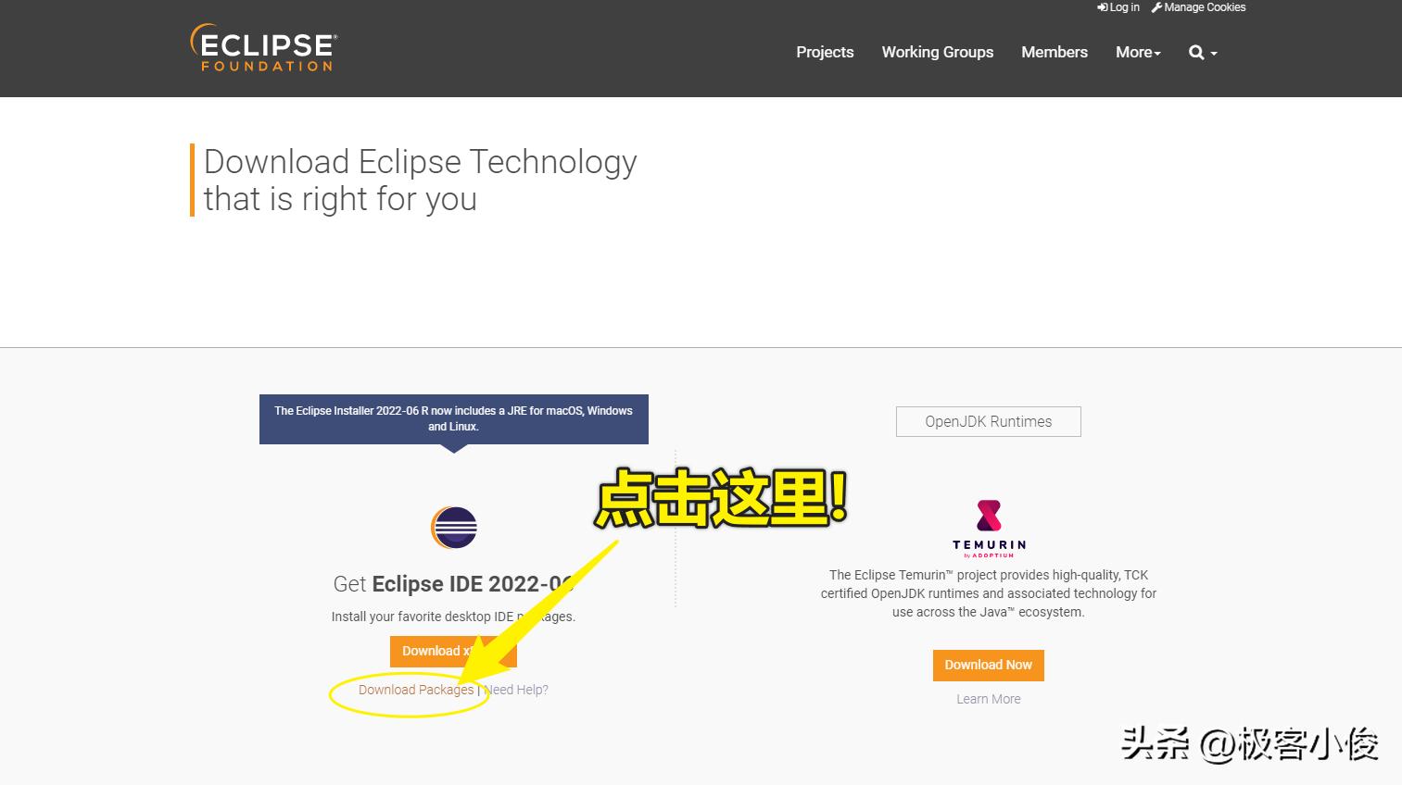
Task: Click the Download Now button for Temurin
Action: [x=988, y=665]
